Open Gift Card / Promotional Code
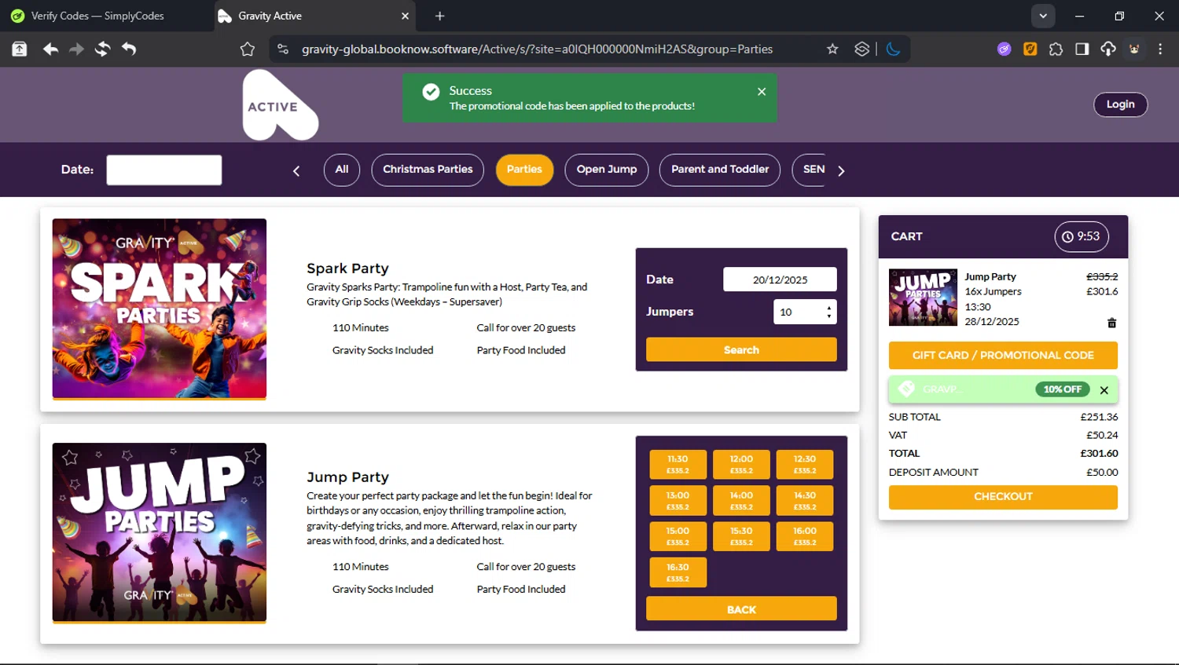1179x665 pixels. (1003, 355)
